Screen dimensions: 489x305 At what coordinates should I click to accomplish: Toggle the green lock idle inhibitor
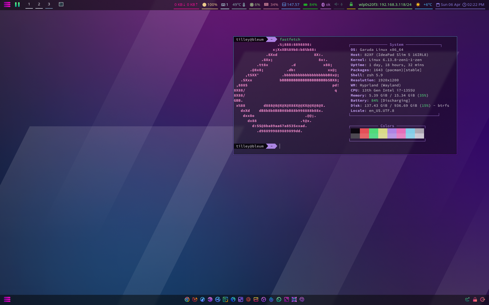click(x=351, y=4)
